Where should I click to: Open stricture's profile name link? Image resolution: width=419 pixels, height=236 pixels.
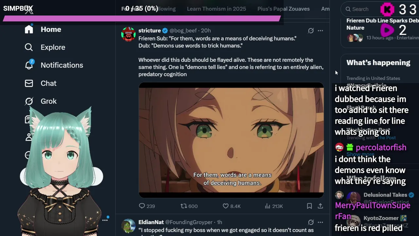150,30
